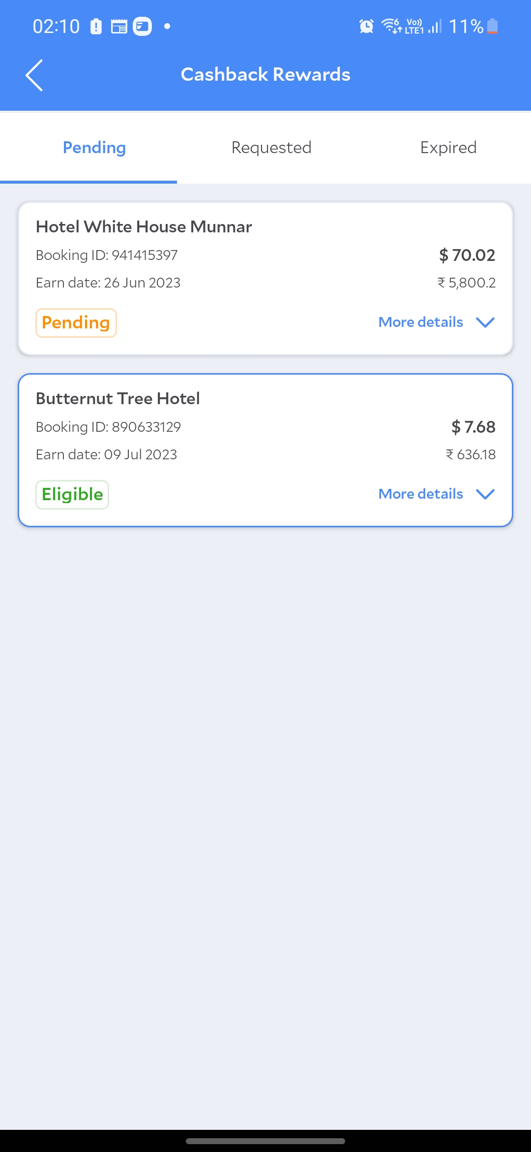The height and width of the screenshot is (1152, 531).
Task: Open More details for Hotel White House Munnar
Action: click(421, 322)
